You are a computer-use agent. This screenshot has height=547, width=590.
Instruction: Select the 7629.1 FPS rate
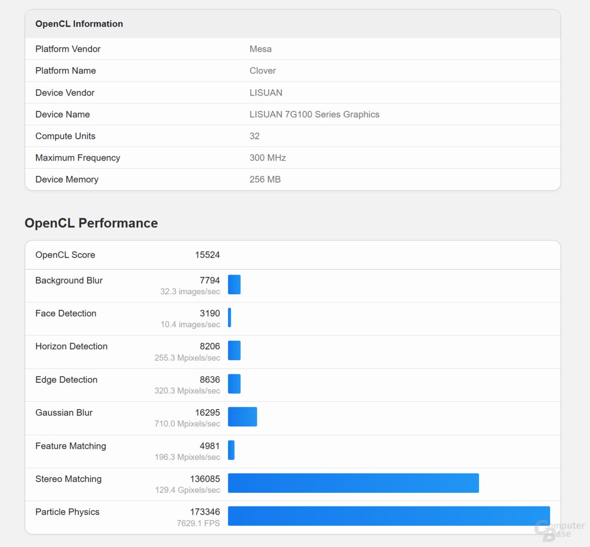199,523
